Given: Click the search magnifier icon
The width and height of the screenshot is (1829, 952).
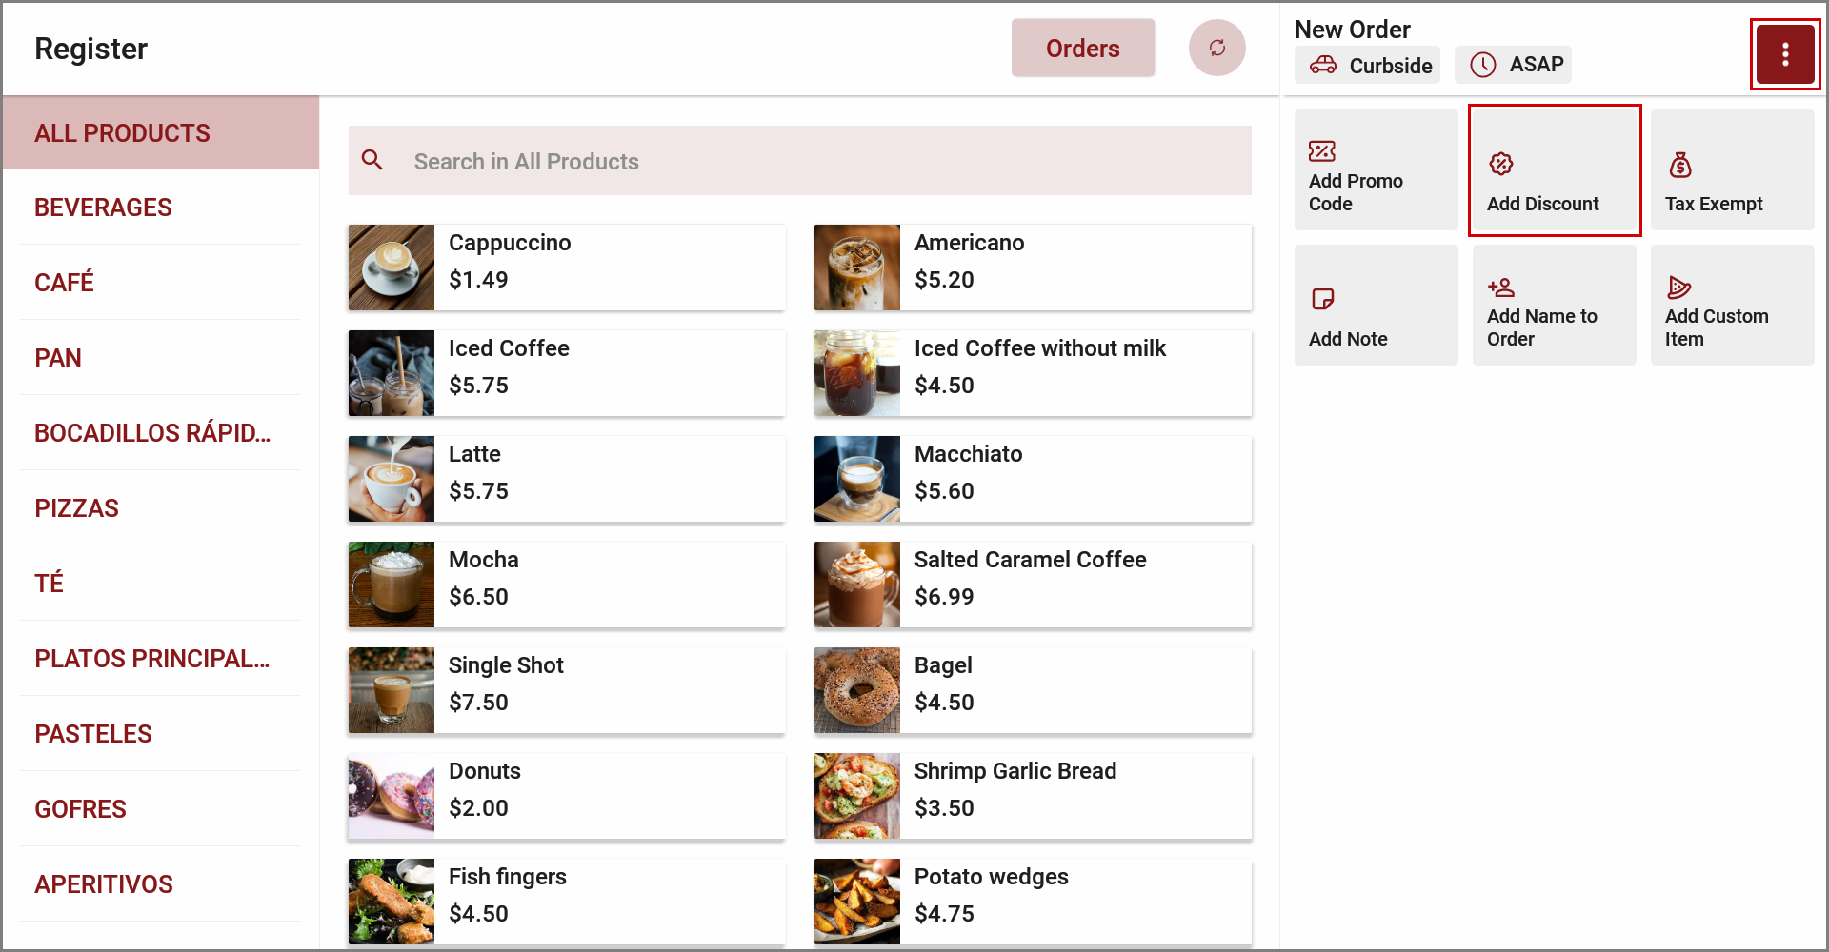Looking at the screenshot, I should click(x=372, y=161).
